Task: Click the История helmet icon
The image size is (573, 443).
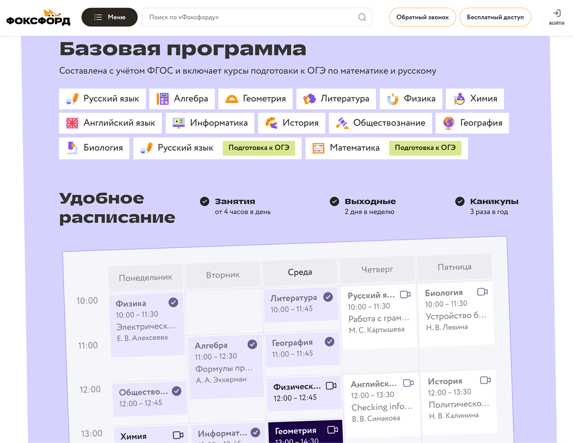Action: [271, 123]
